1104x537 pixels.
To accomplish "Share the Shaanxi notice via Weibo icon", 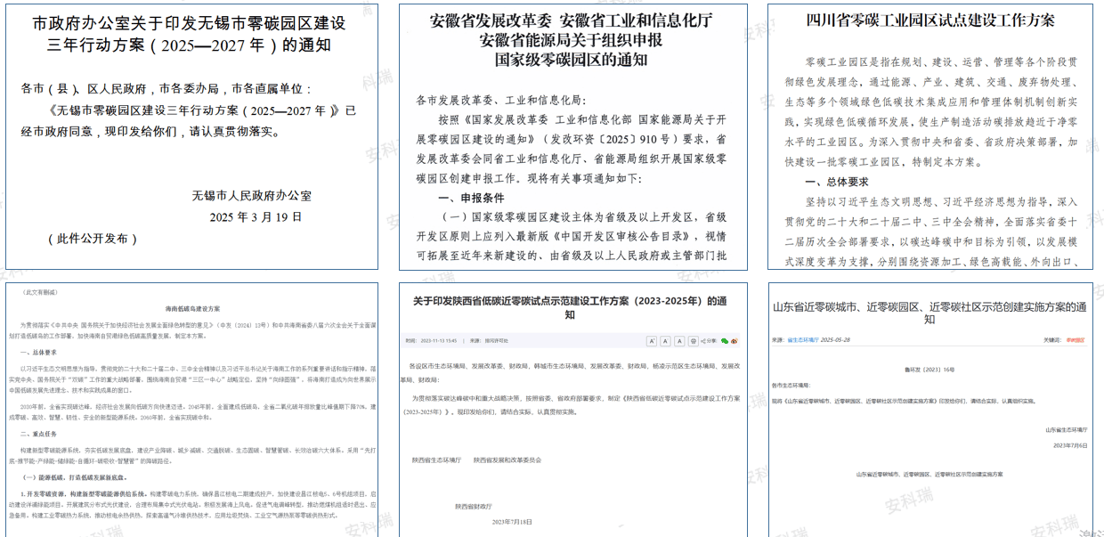I will [735, 341].
